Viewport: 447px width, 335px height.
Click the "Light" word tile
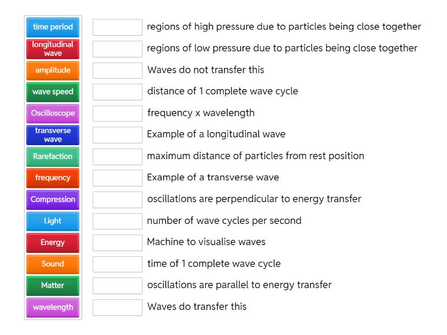53,221
